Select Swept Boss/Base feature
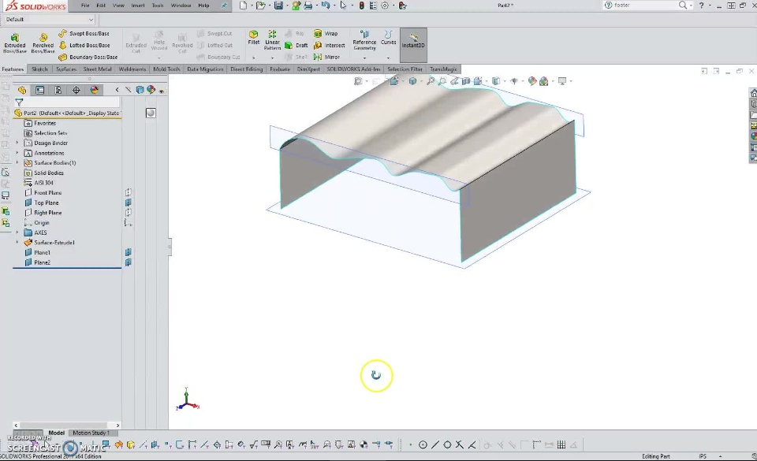Image resolution: width=757 pixels, height=461 pixels. click(x=84, y=33)
